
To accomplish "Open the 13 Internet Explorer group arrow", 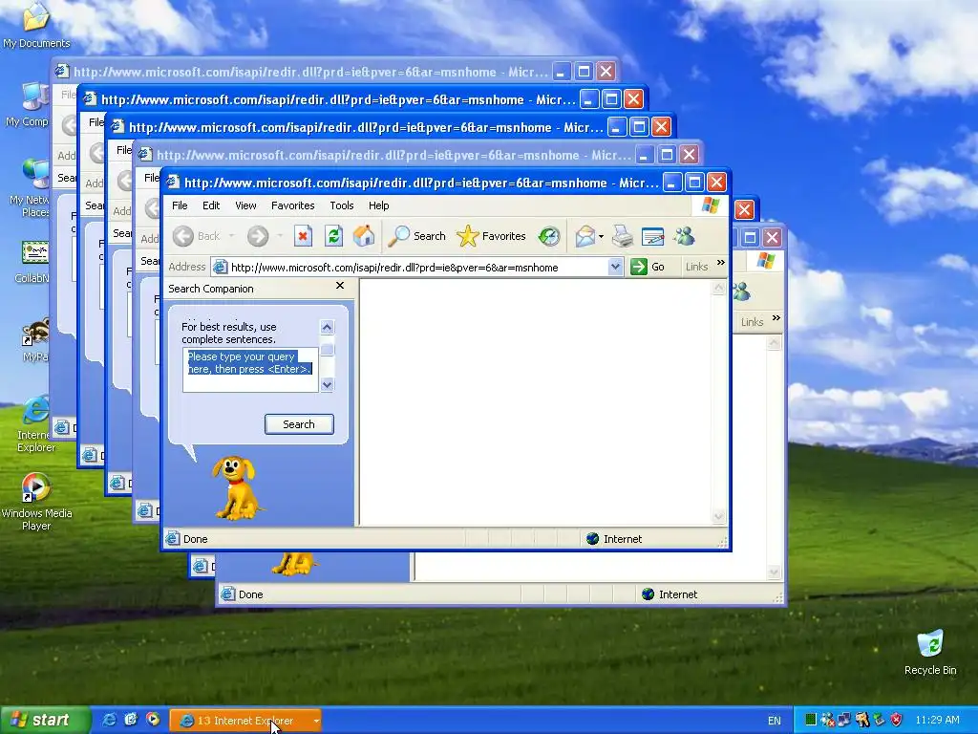I will pyautogui.click(x=316, y=721).
